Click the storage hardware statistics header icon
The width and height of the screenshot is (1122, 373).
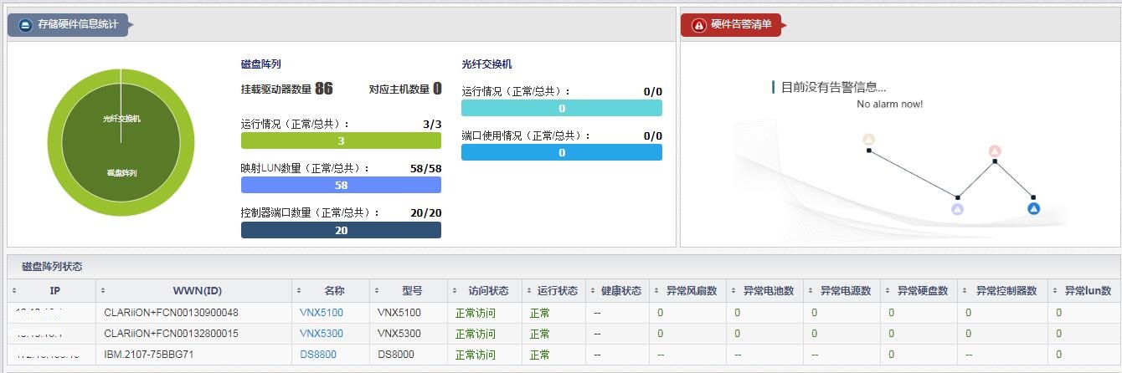(x=24, y=25)
